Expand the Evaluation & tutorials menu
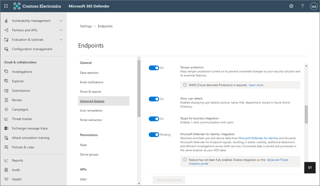This screenshot has width=320, height=186. pyautogui.click(x=61, y=39)
